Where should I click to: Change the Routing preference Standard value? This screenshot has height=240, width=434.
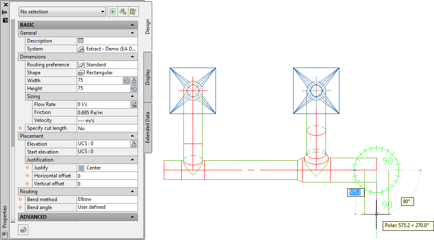(x=108, y=65)
